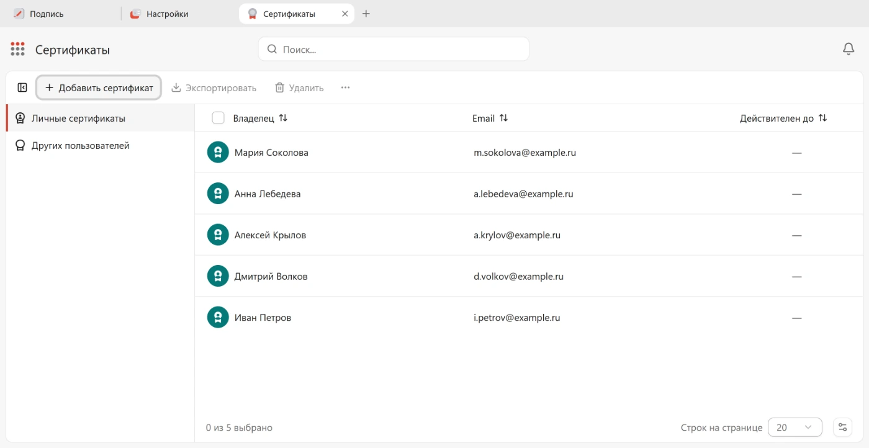Click owner name Мария Соколова
Image resolution: width=869 pixels, height=448 pixels.
click(271, 153)
